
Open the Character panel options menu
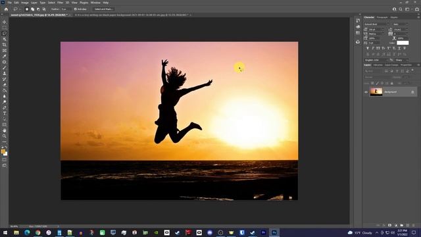(x=418, y=17)
